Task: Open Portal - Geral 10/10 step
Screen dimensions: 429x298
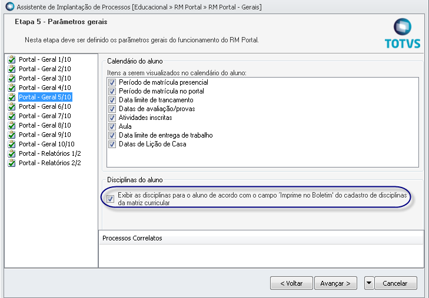Action: tap(46, 144)
